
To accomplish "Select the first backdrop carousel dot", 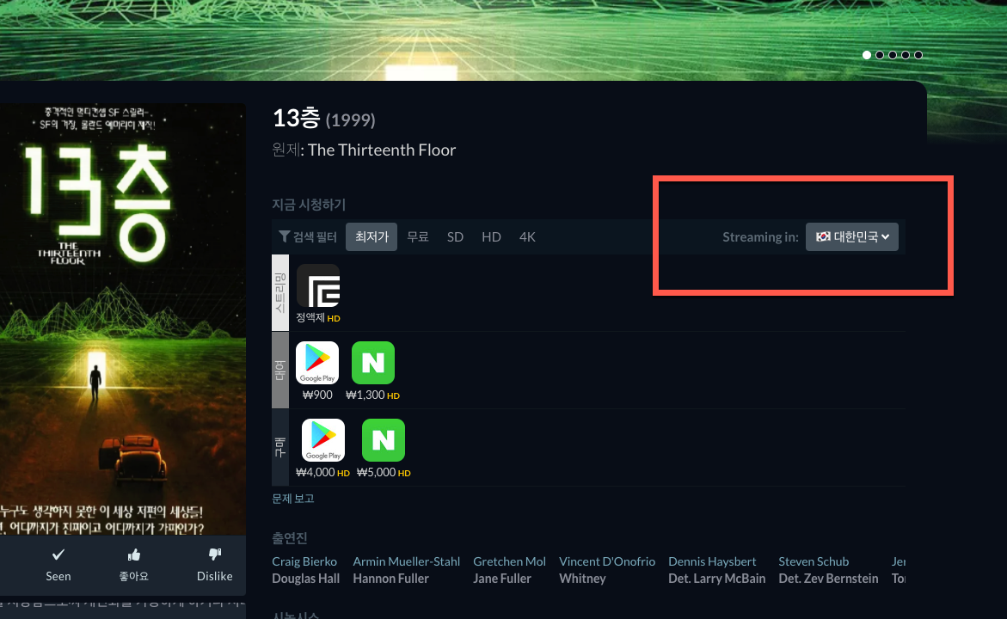I will (x=867, y=55).
